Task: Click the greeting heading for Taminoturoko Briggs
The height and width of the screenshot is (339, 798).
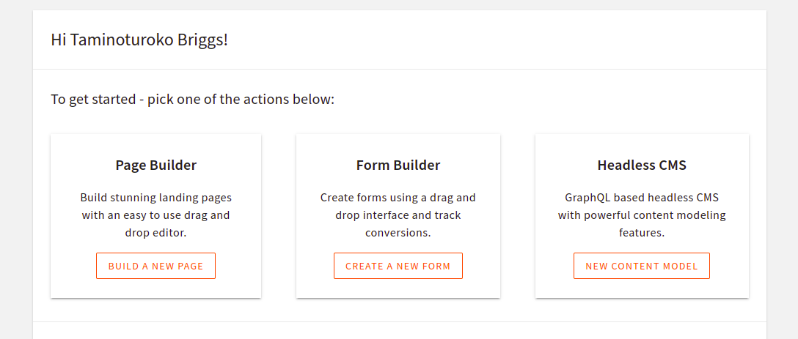Action: [139, 40]
